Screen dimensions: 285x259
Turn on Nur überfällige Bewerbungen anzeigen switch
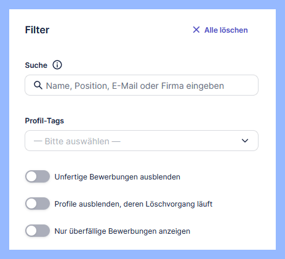pyautogui.click(x=38, y=231)
